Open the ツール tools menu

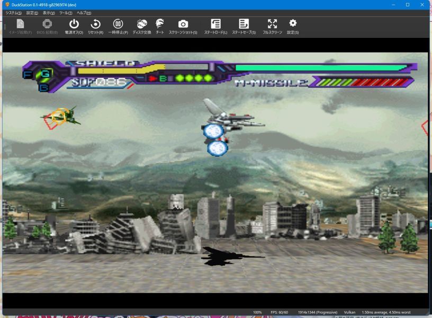point(66,13)
